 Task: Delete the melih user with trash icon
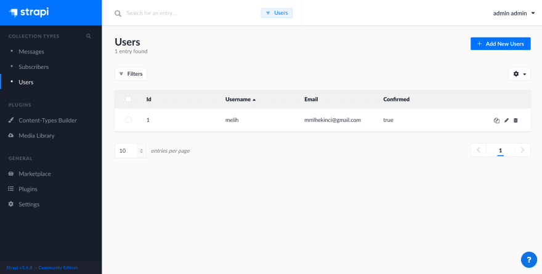point(516,120)
